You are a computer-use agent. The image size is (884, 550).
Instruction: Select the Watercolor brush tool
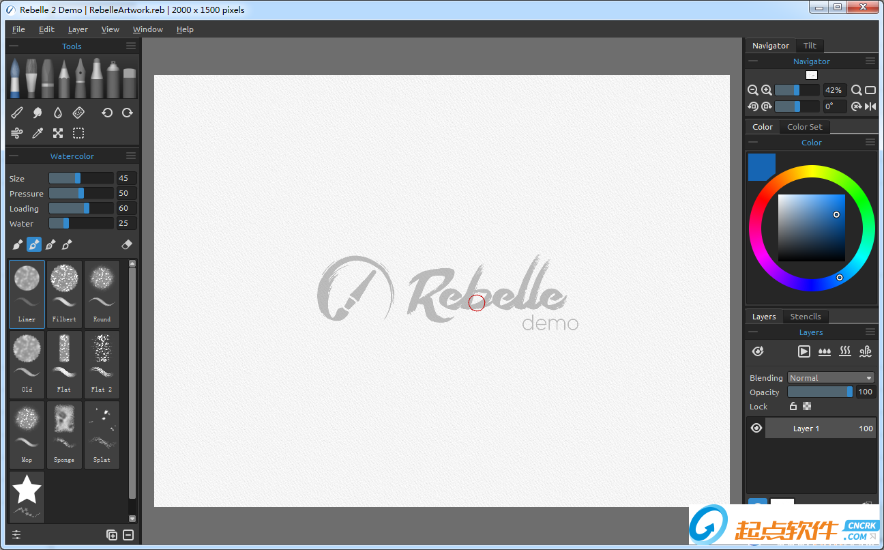tap(15, 78)
